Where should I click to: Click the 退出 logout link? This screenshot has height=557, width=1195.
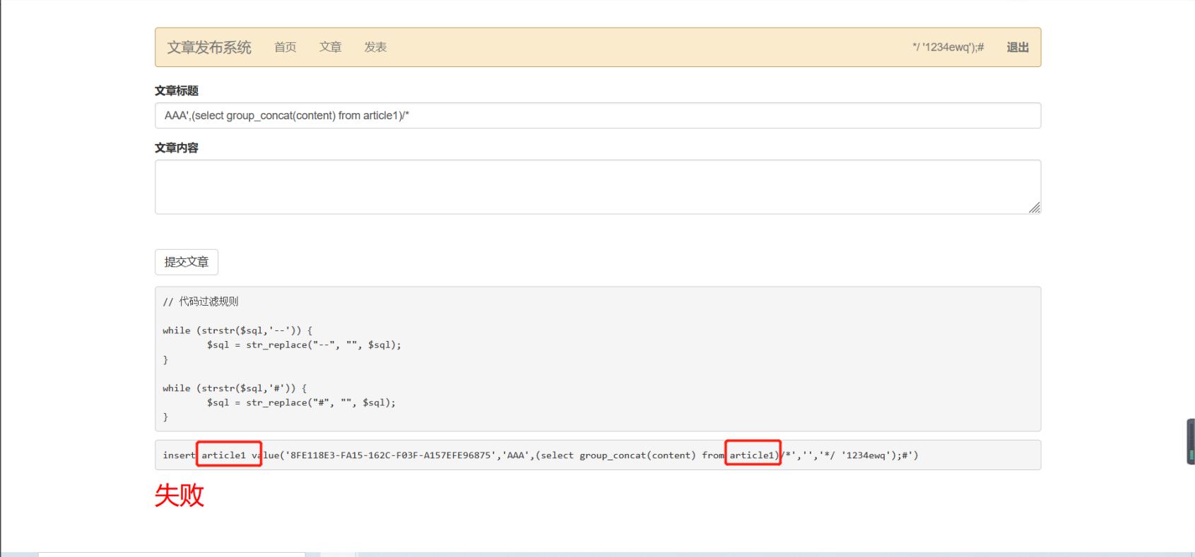[1018, 47]
